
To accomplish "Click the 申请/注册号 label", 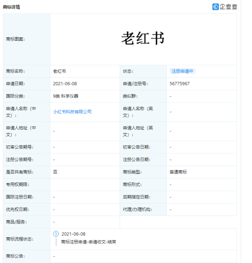I will 136,84.
